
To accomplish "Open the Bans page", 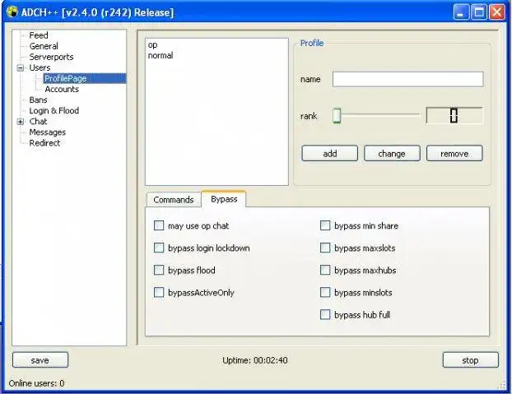I will (x=38, y=100).
